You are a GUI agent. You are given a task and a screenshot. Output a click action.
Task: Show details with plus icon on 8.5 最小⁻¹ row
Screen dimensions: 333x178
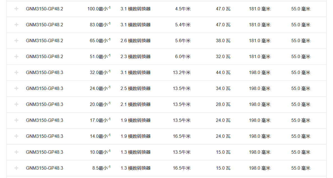coord(17,168)
